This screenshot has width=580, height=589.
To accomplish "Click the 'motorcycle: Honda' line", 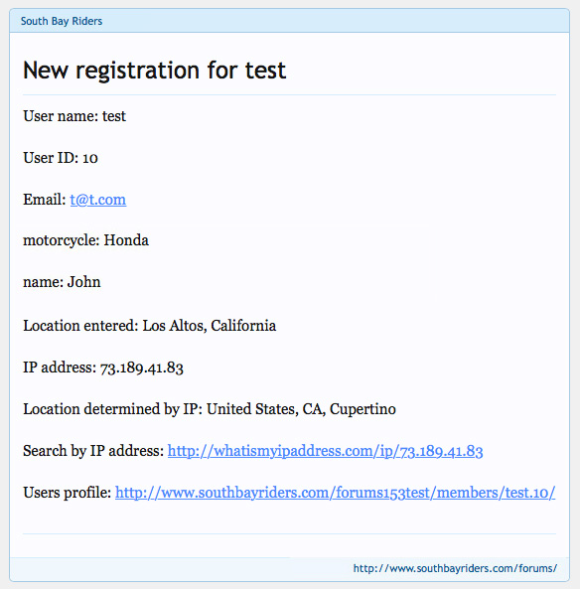I will 85,240.
